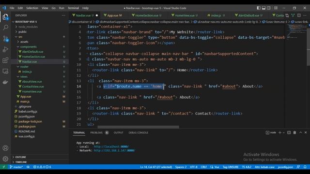
Task: Click new terminal plus icon
Action: pos(280,132)
